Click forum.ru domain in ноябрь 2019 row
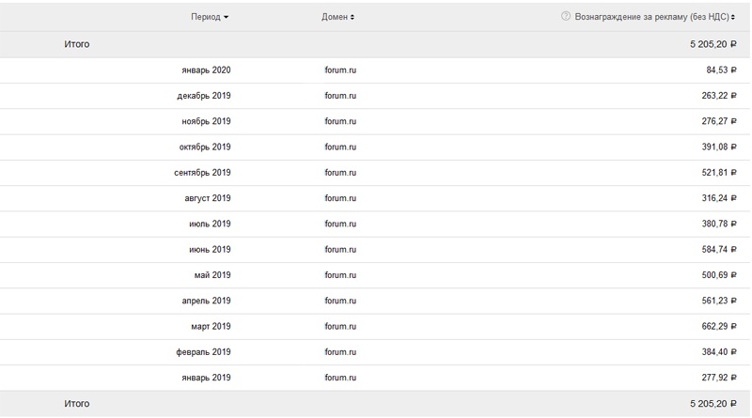752x418 pixels. [x=339, y=121]
